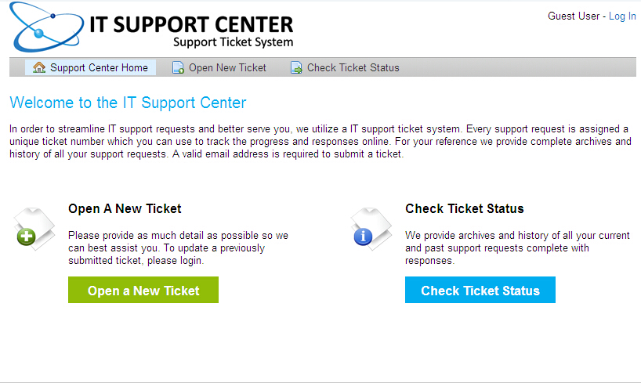The height and width of the screenshot is (383, 641).
Task: Click the atom orbit logo icon
Action: [x=45, y=28]
